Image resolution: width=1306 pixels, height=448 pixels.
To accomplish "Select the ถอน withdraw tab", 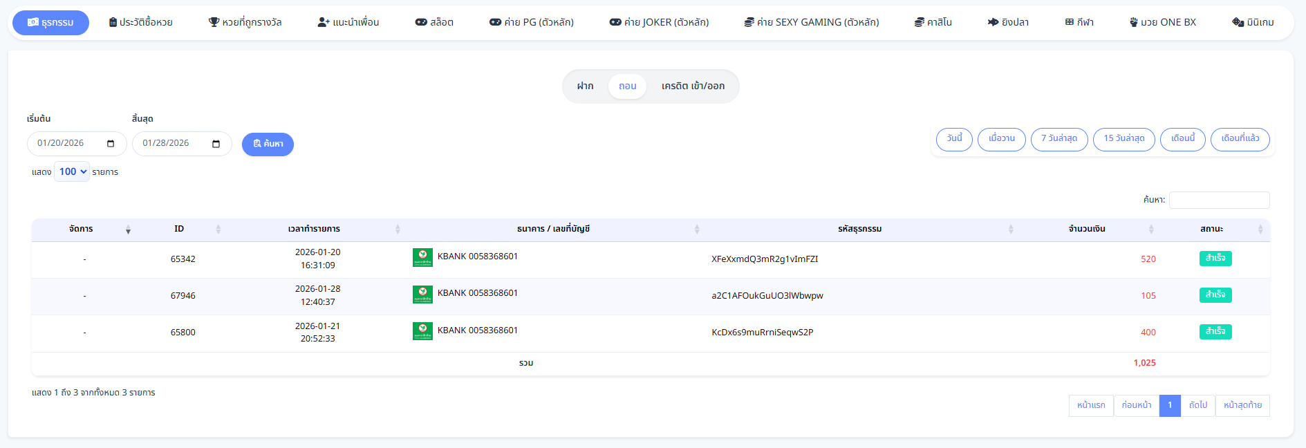I will 627,86.
